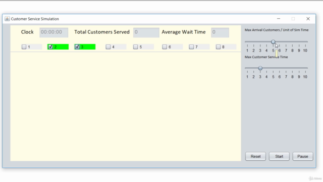Click the Max Arrival Customers slider knob
This screenshot has height=182, width=323.
(x=273, y=42)
